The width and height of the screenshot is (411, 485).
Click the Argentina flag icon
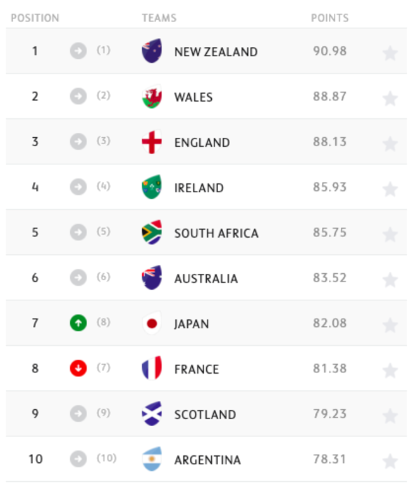[152, 460]
